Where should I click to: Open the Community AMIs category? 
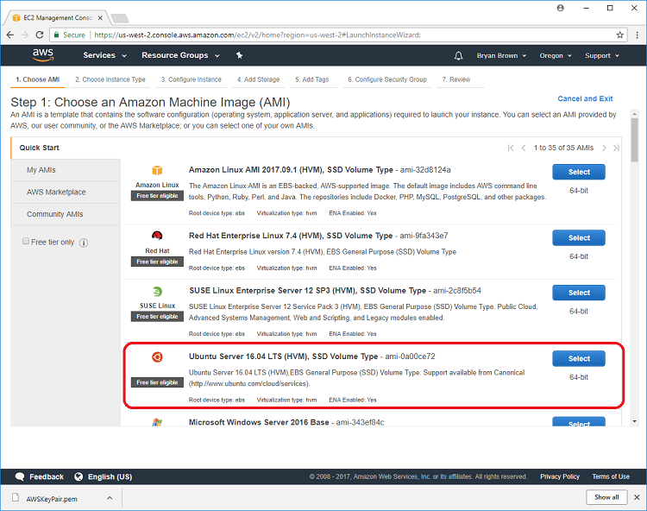66,214
